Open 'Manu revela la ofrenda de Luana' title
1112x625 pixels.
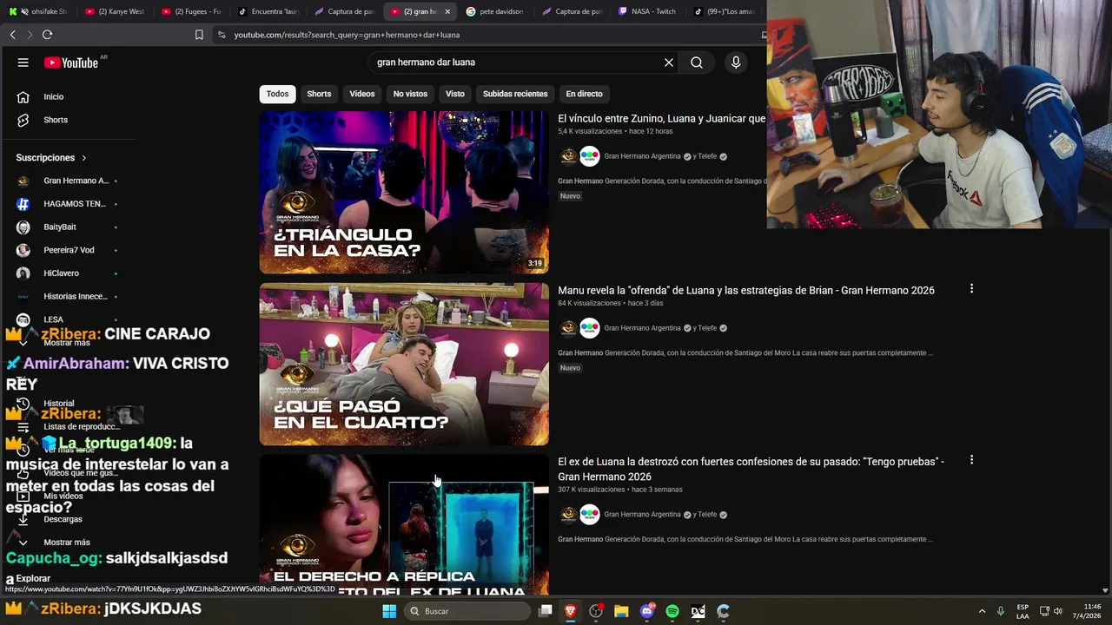coord(746,290)
